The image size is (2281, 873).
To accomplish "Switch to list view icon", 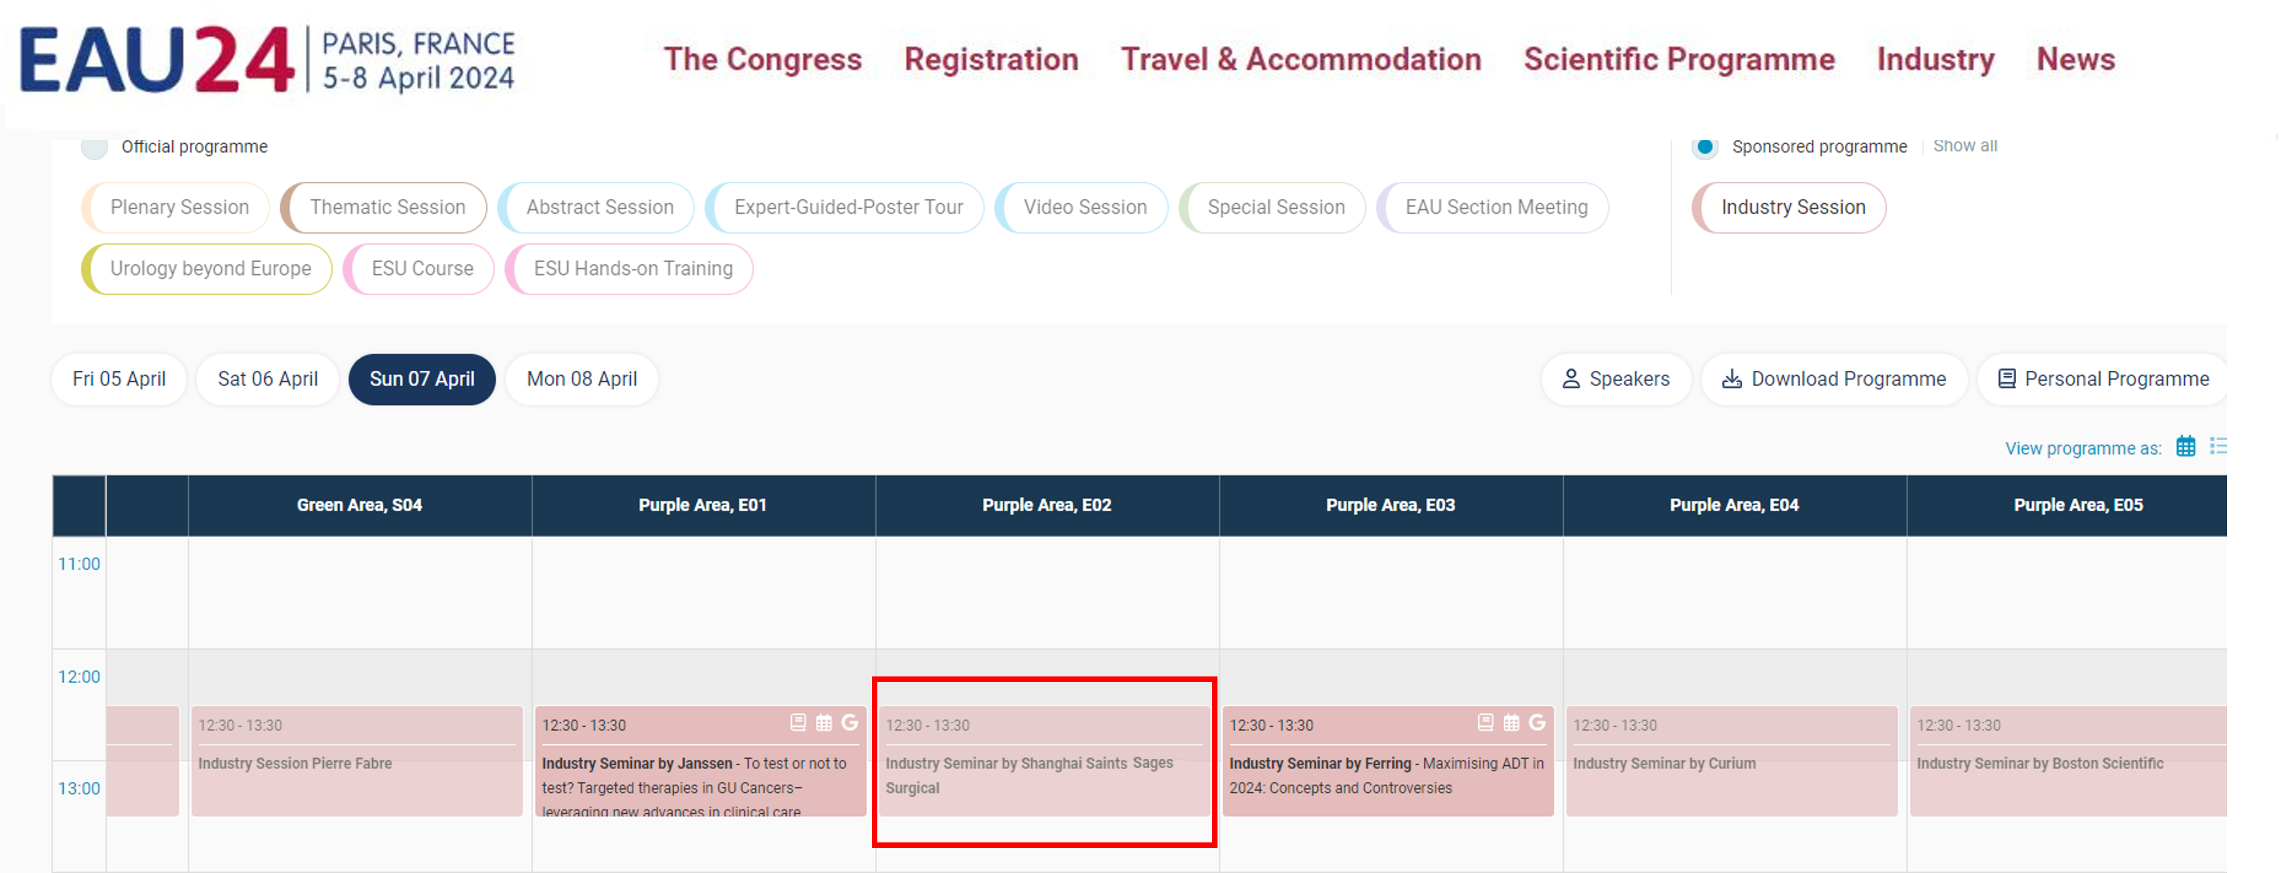I will pos(2217,446).
